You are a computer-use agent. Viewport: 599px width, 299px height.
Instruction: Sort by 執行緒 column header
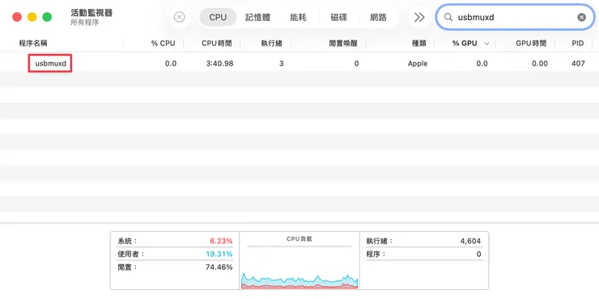click(272, 43)
